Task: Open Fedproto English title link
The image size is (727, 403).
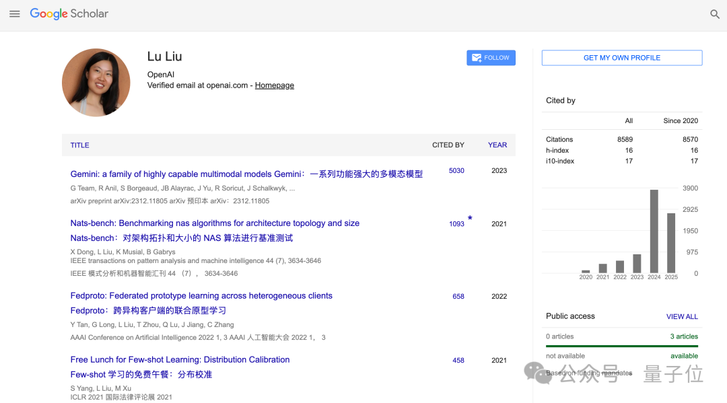Action: coord(201,295)
